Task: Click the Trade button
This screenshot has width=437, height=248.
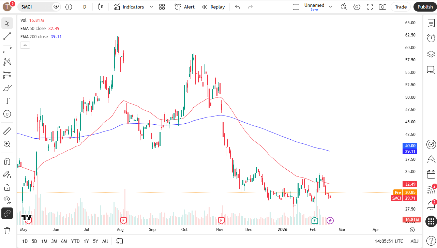Action: click(x=401, y=7)
